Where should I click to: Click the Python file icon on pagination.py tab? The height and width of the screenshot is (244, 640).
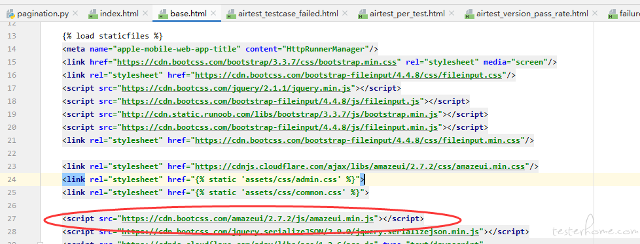10,14
